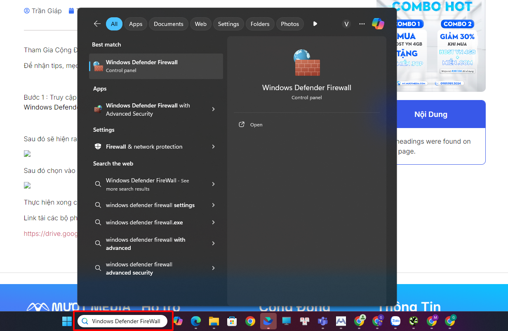Click 'Windows Defender FireWall - See more search results'
The image size is (508, 331).
coord(148,184)
